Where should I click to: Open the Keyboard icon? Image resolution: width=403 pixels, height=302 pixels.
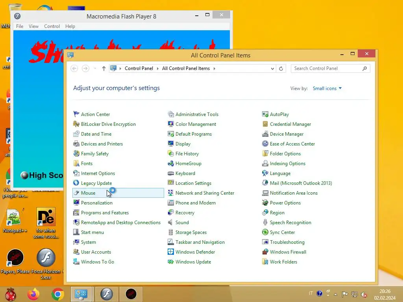coord(171,173)
